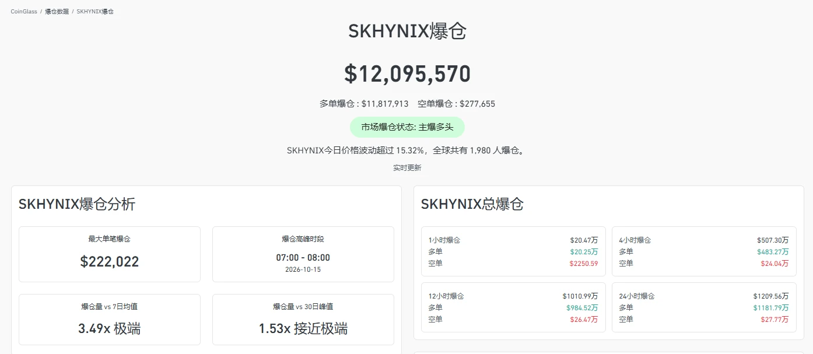
Task: Click the 15.32% price volatility sentence
Action: click(x=407, y=150)
